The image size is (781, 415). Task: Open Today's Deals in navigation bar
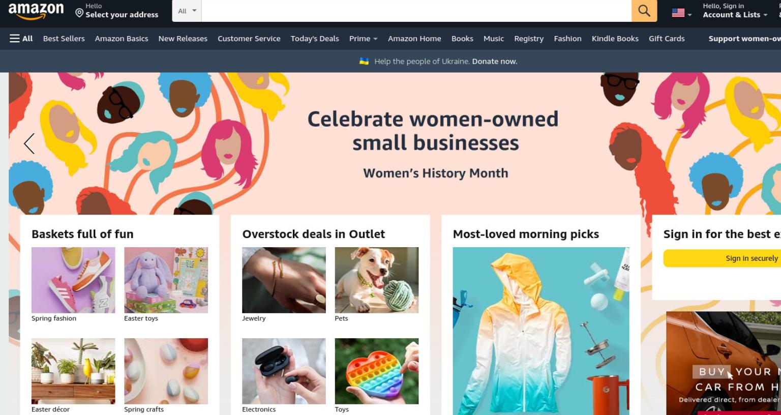pyautogui.click(x=315, y=39)
